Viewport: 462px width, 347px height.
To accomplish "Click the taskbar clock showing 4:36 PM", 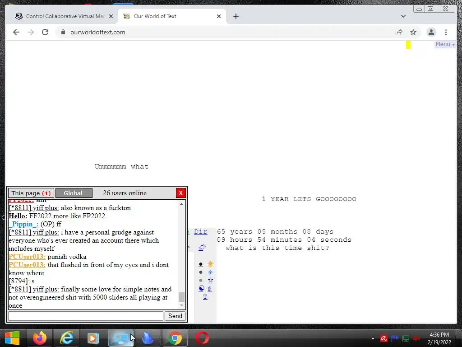I will coord(439,338).
